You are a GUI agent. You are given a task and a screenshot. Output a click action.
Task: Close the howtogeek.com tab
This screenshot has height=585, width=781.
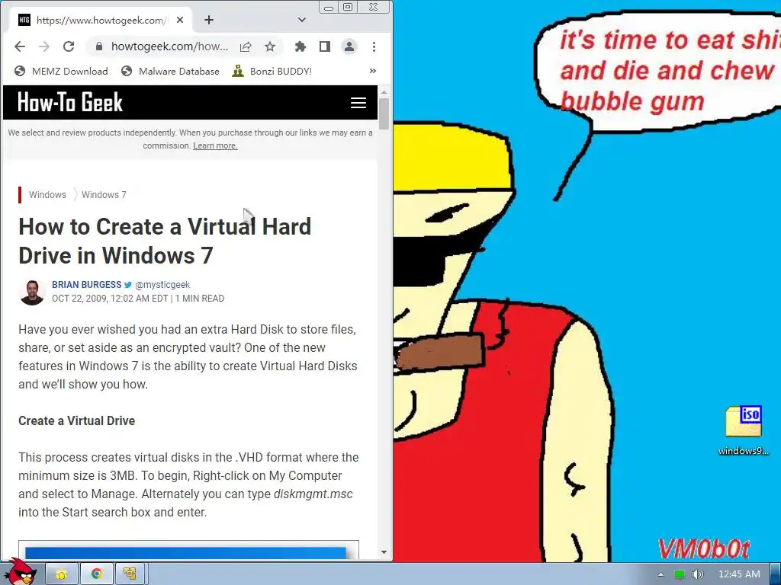pyautogui.click(x=180, y=20)
